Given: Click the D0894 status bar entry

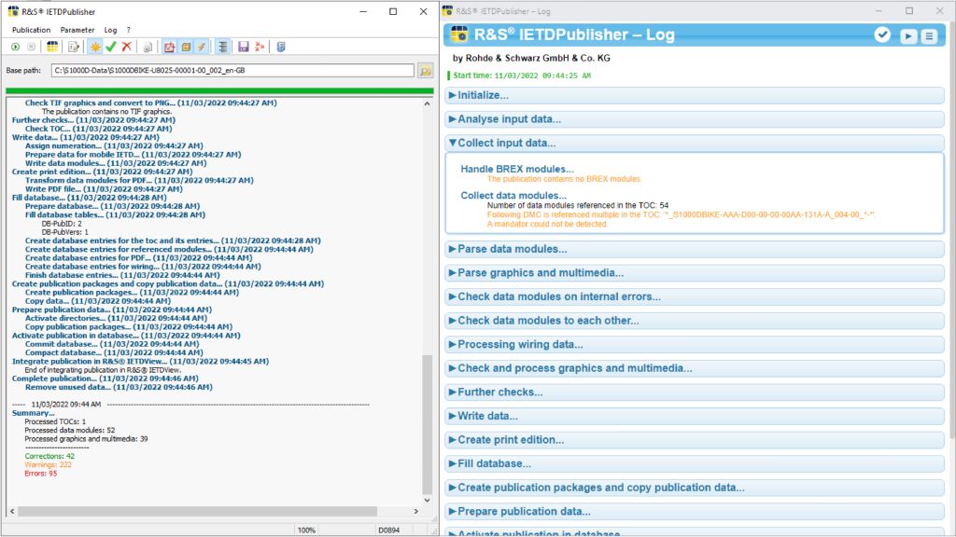Looking at the screenshot, I should pos(389,530).
